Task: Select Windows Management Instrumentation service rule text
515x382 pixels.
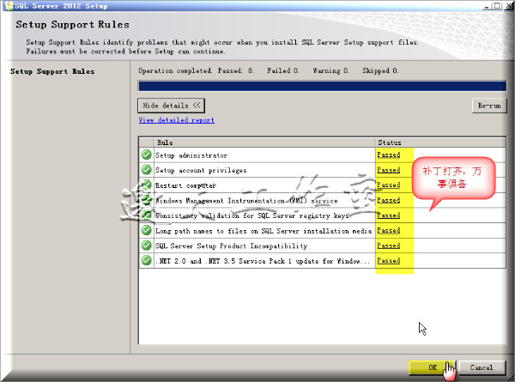Action: [x=246, y=201]
